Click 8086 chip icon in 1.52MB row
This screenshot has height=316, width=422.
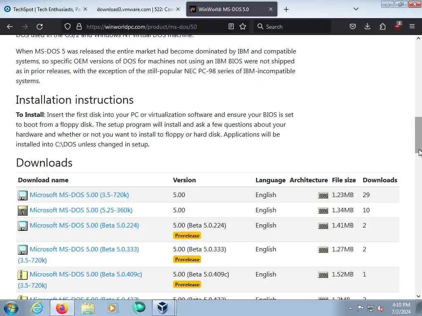pyautogui.click(x=323, y=275)
